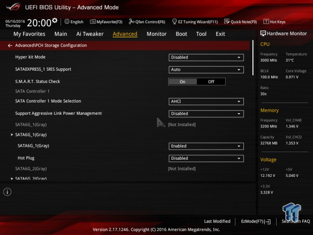Click the 20:00 clock display
Viewport: 313px width, 235px height.
[39, 23]
